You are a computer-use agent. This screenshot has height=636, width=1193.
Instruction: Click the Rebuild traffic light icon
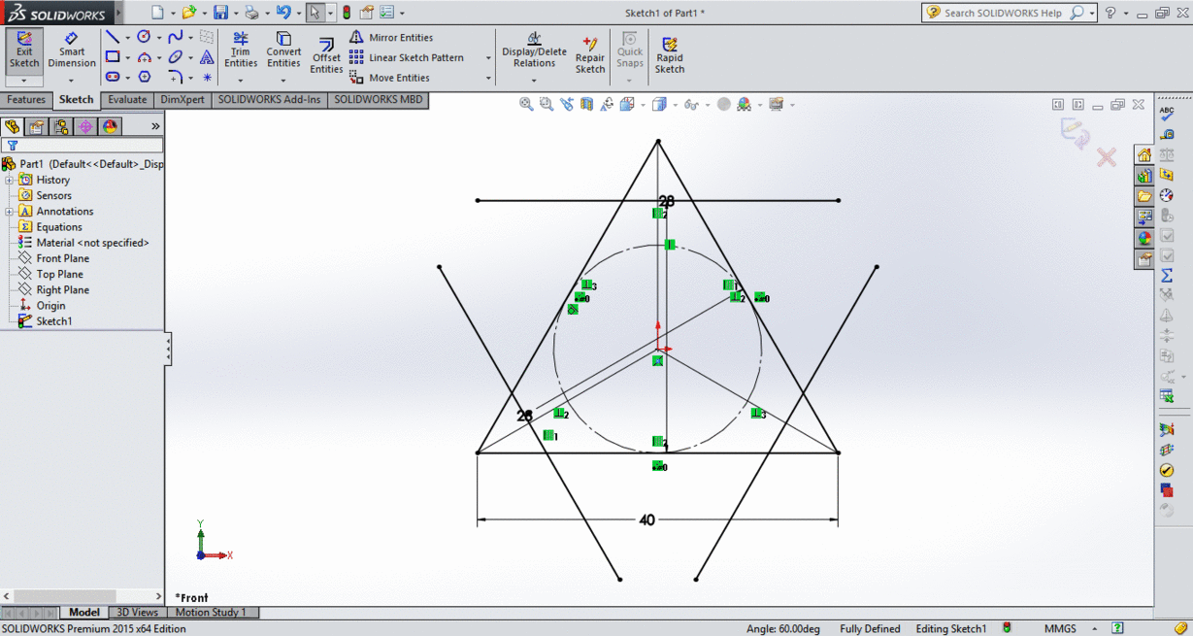347,13
